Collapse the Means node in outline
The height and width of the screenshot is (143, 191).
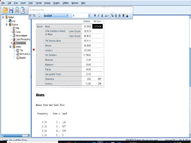(x=10, y=47)
